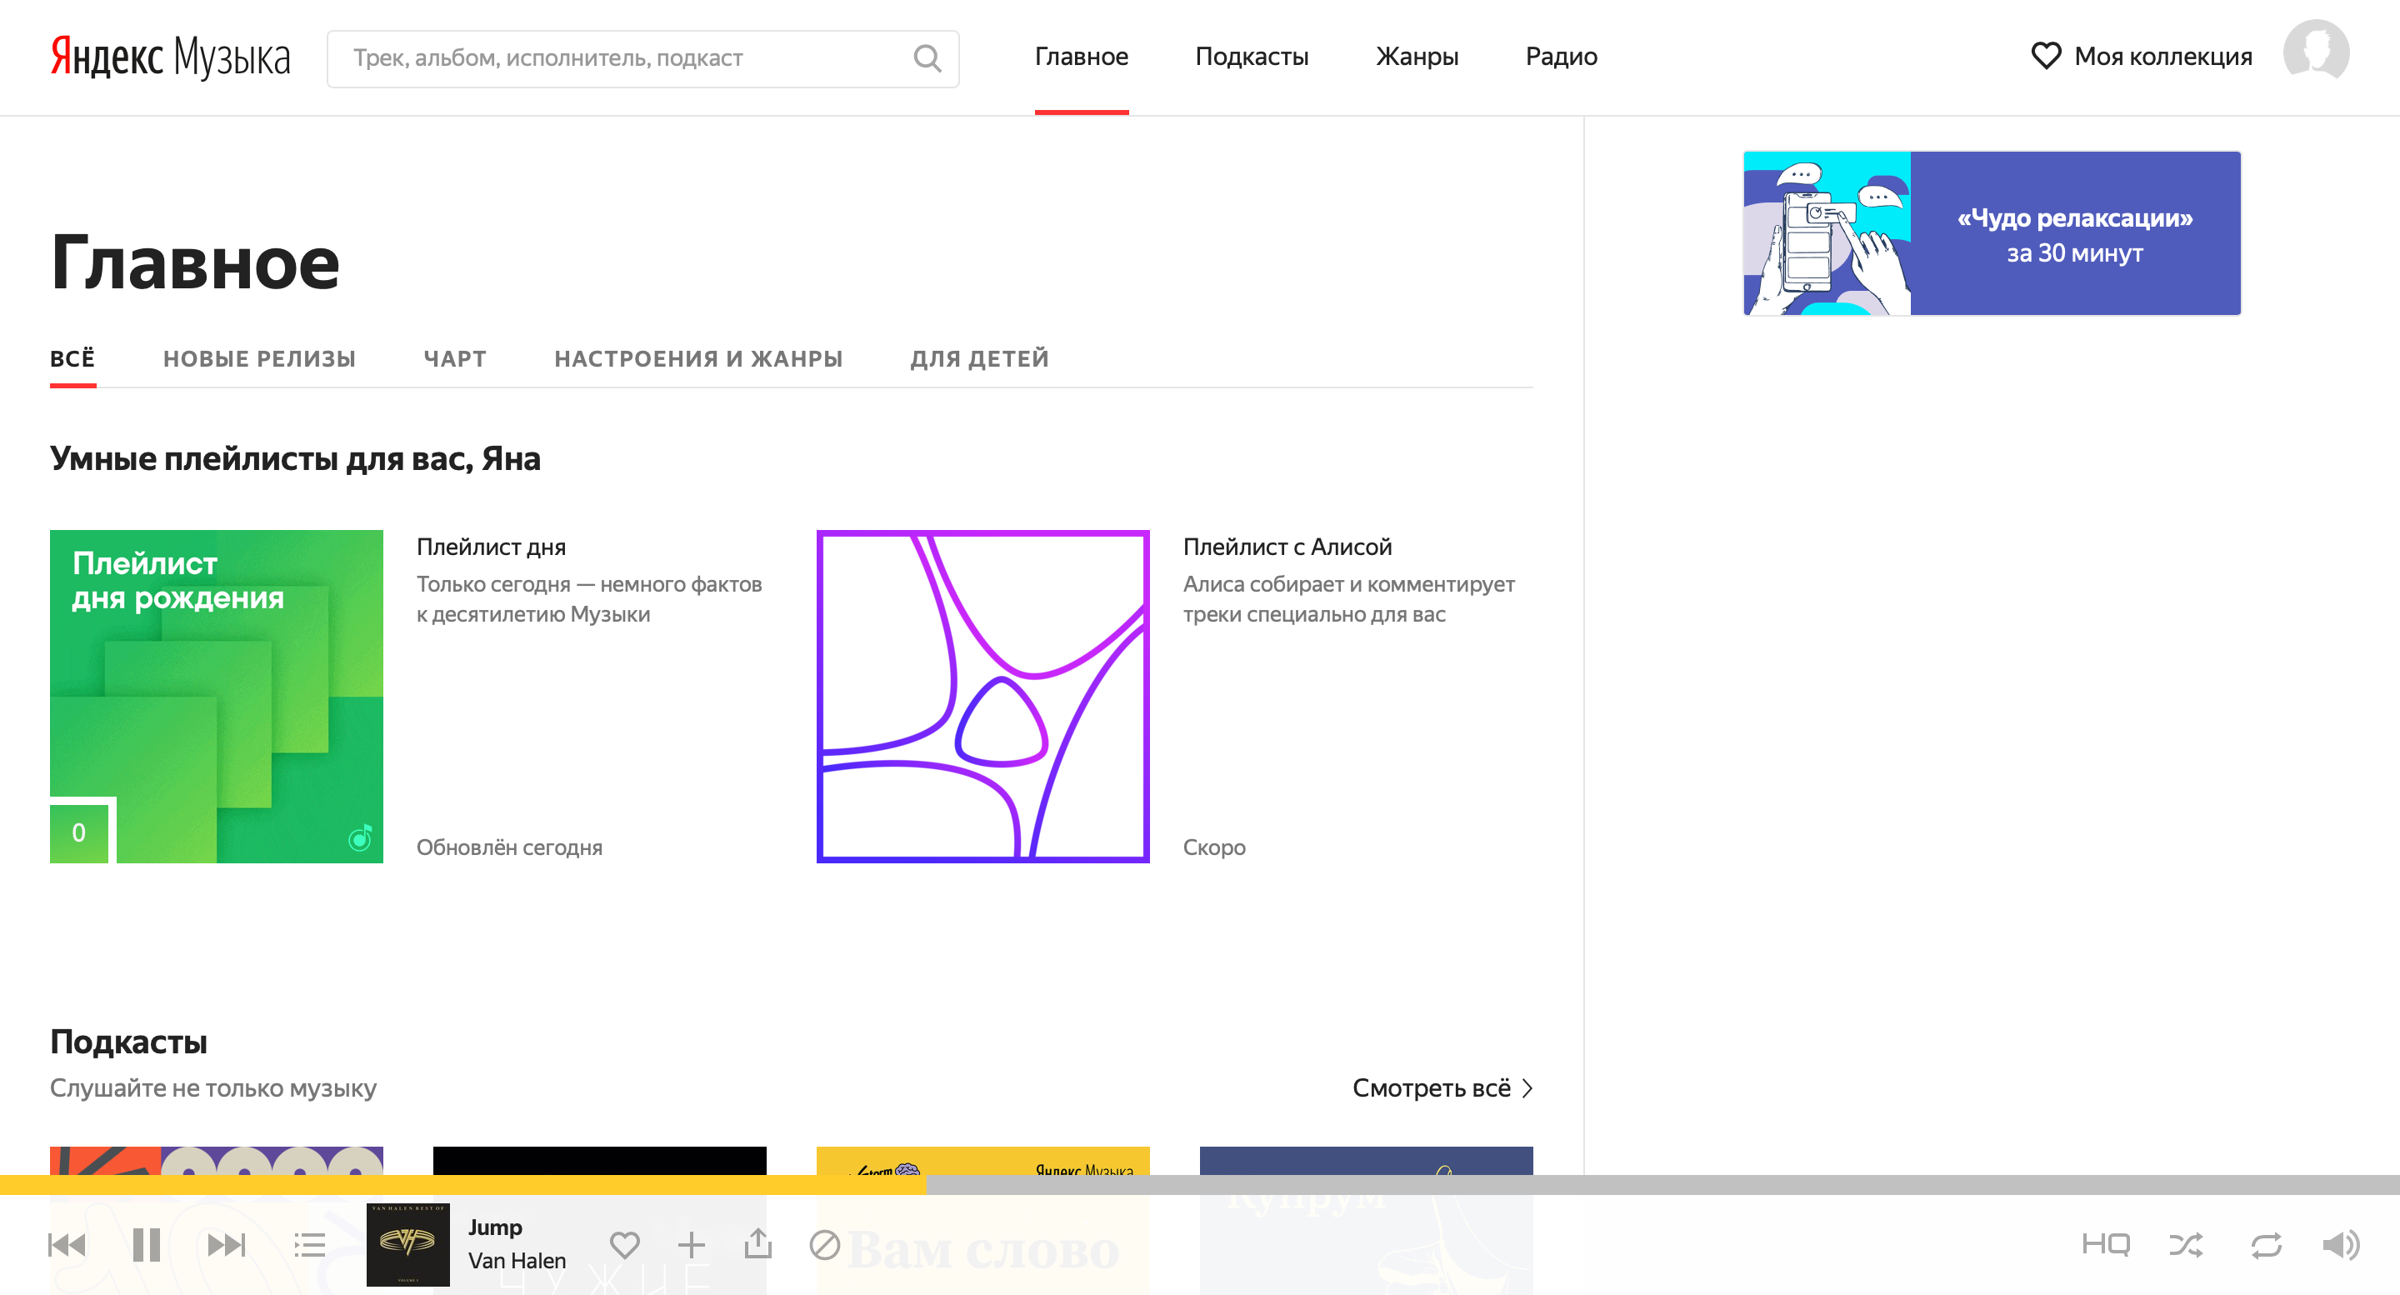Select the НАСТРОЕНИЯ И ЖАНРЫ sub-tab
The image size is (2400, 1295).
[x=697, y=358]
